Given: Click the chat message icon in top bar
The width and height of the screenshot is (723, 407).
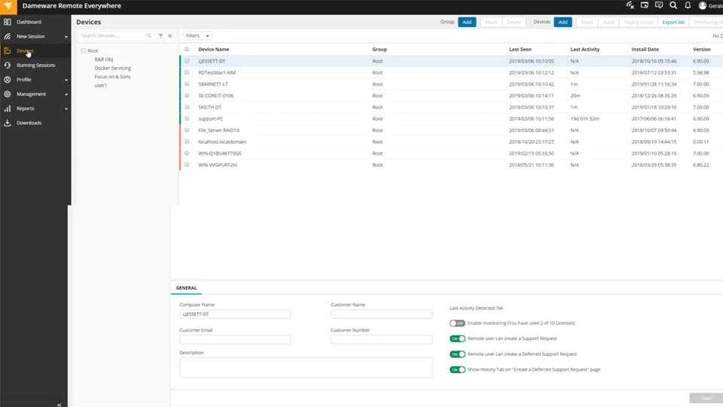Looking at the screenshot, I should (x=659, y=5).
